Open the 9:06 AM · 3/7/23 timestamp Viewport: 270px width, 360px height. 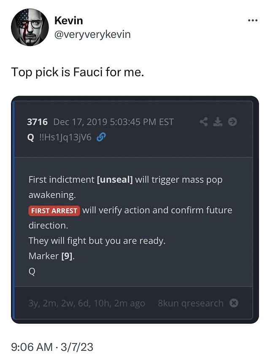[x=52, y=347]
